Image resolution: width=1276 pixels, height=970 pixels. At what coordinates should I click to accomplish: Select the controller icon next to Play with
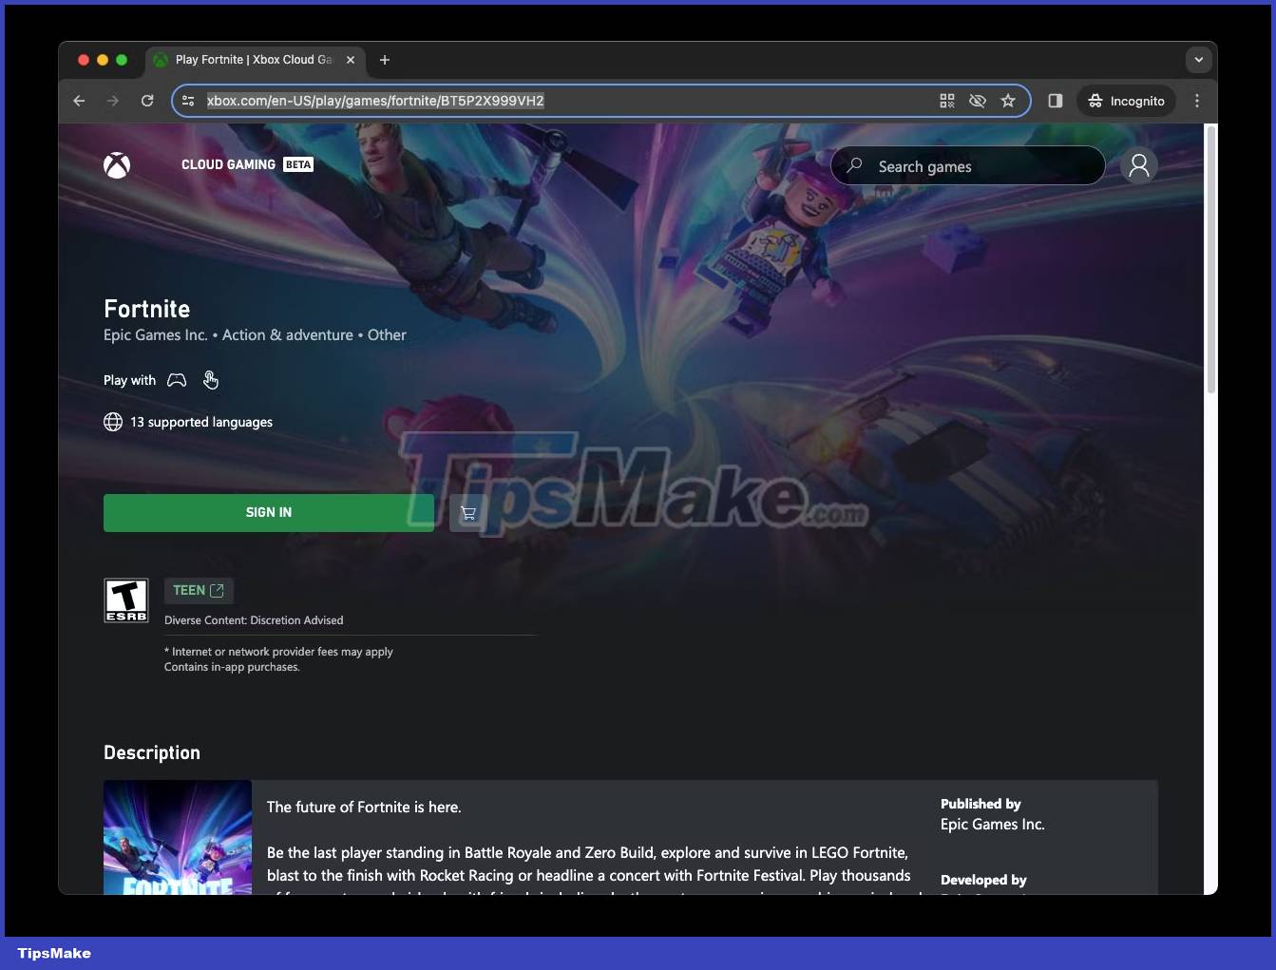pyautogui.click(x=177, y=380)
